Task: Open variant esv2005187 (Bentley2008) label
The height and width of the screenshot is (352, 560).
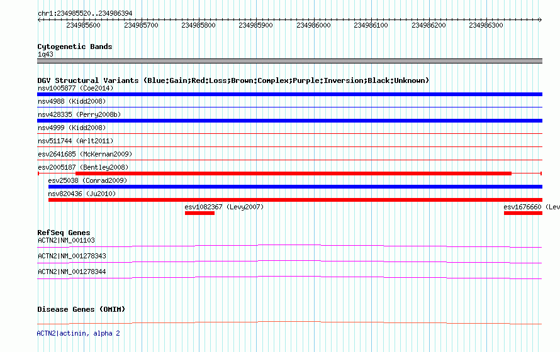Action: pos(83,167)
